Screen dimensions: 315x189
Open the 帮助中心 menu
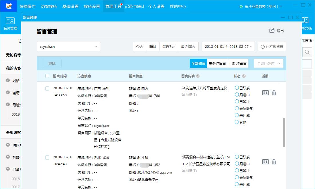pyautogui.click(x=178, y=6)
